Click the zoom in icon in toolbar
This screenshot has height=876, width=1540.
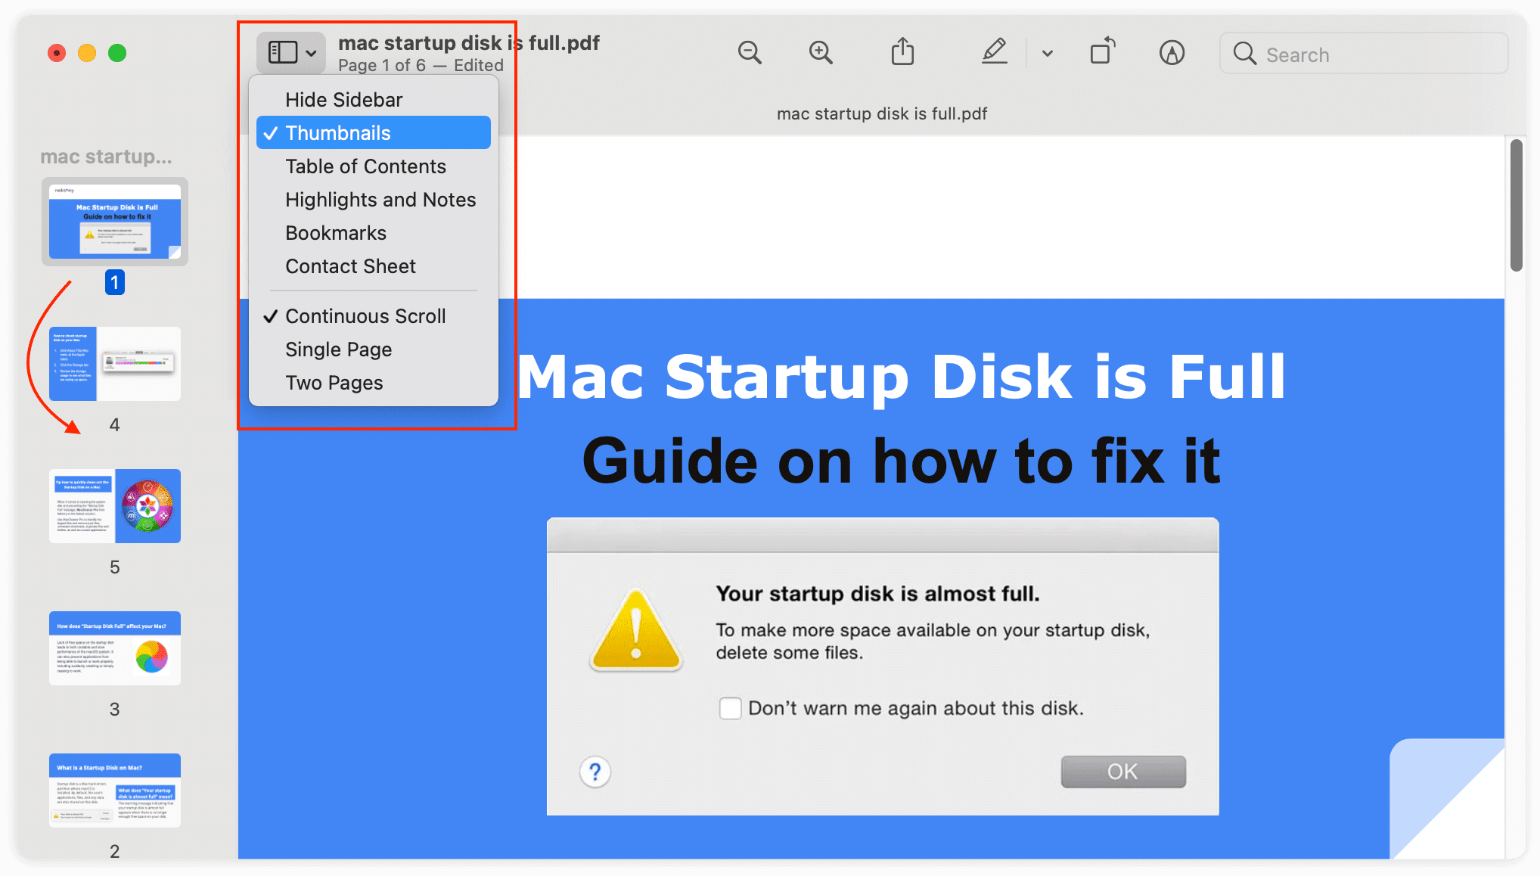point(821,51)
